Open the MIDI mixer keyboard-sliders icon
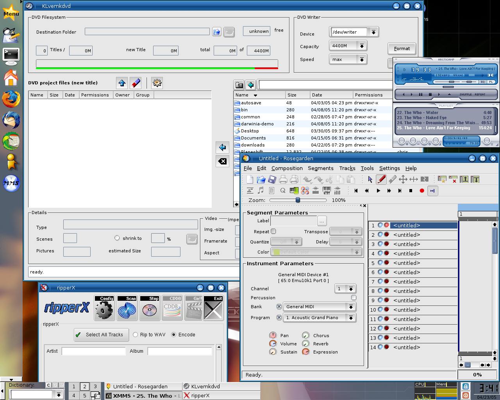The height and width of the screenshot is (400, 500). pyautogui.click(x=327, y=191)
